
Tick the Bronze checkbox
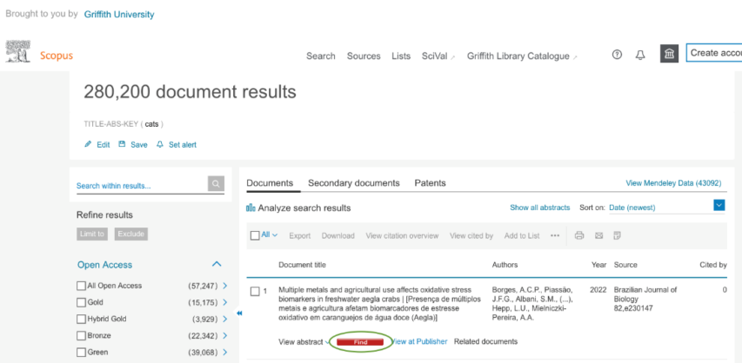point(81,335)
